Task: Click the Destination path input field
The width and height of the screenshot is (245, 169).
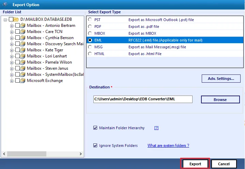Action: coord(143,99)
